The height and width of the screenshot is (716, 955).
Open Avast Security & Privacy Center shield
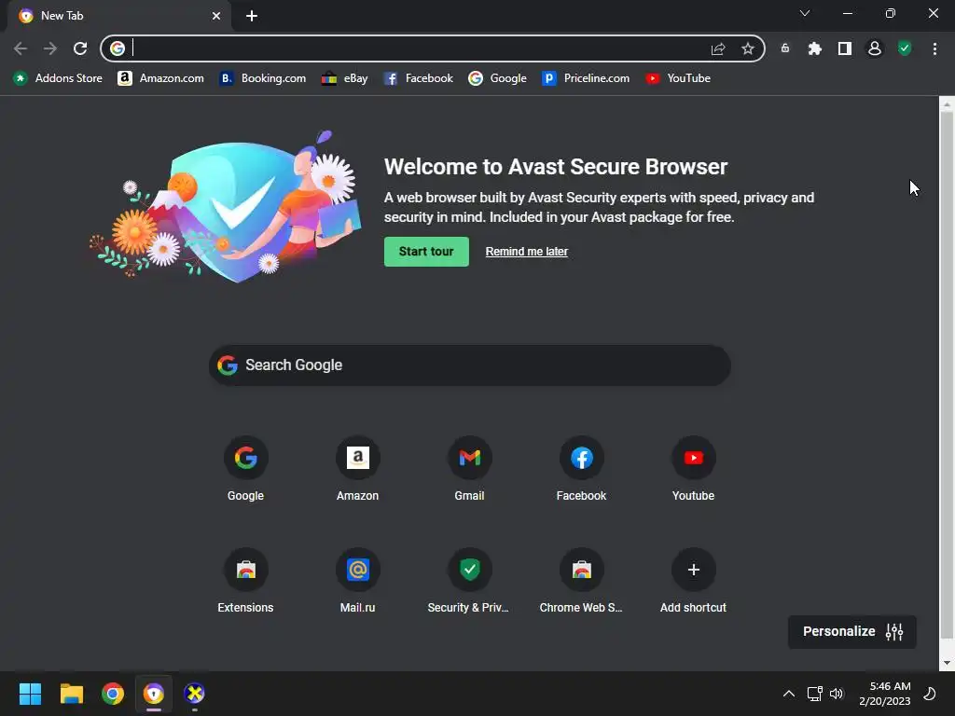tap(905, 48)
